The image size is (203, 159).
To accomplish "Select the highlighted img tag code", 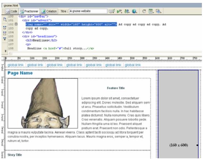I will pos(71,24).
